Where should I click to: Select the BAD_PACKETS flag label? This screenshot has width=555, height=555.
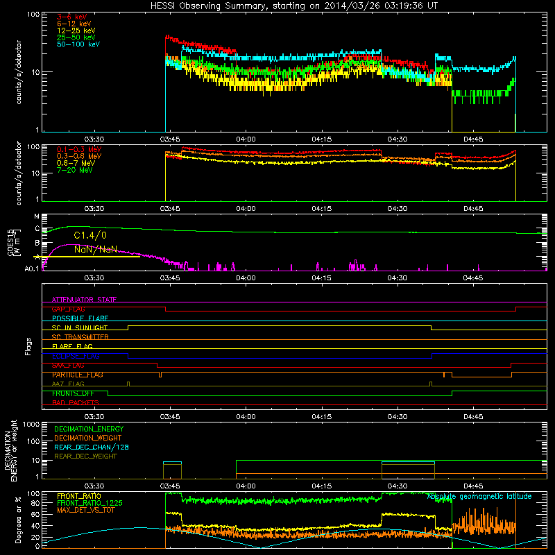pyautogui.click(x=76, y=402)
